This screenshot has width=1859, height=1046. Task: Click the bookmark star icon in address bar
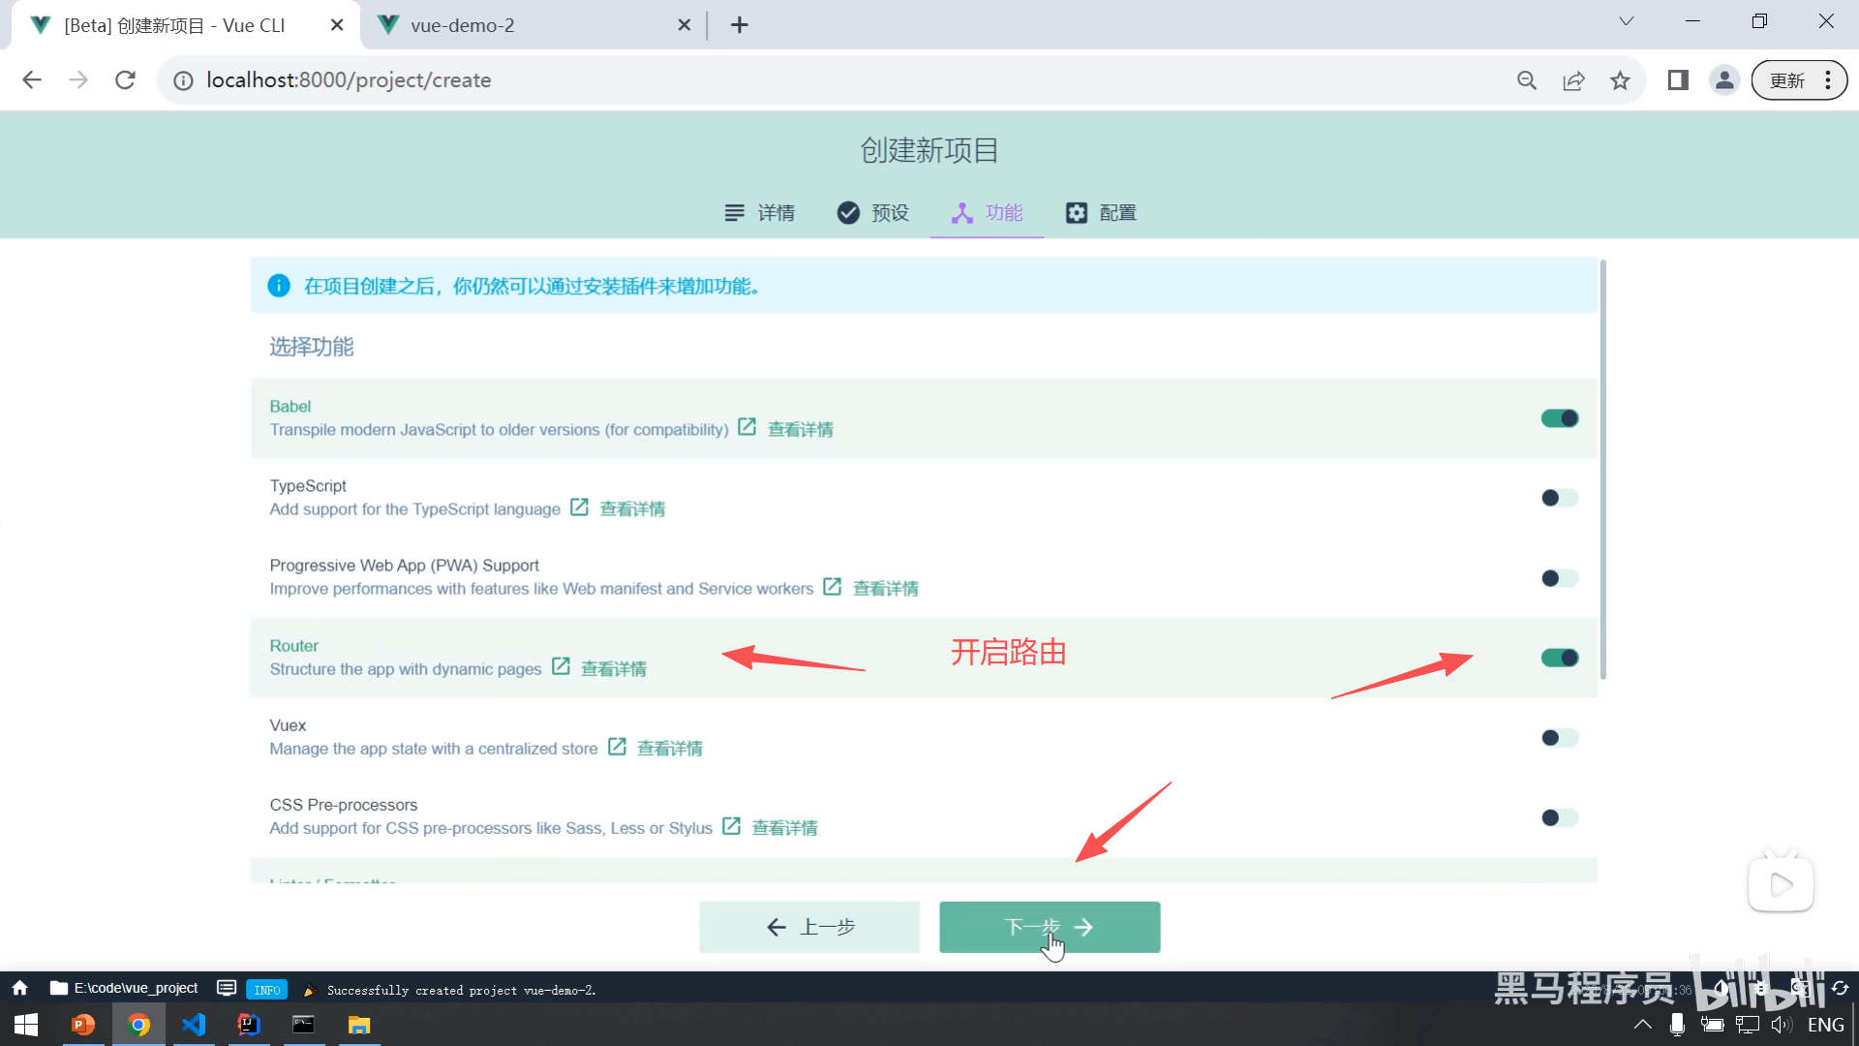[x=1620, y=80]
